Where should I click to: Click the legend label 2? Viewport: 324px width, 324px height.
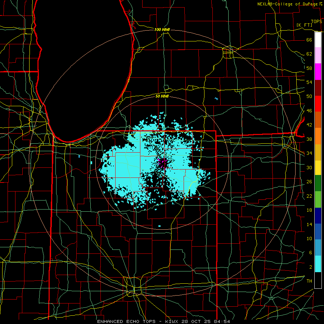(311, 267)
